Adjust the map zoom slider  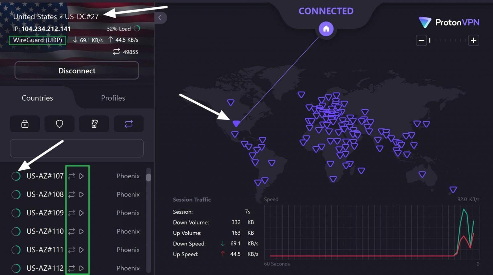(x=447, y=40)
